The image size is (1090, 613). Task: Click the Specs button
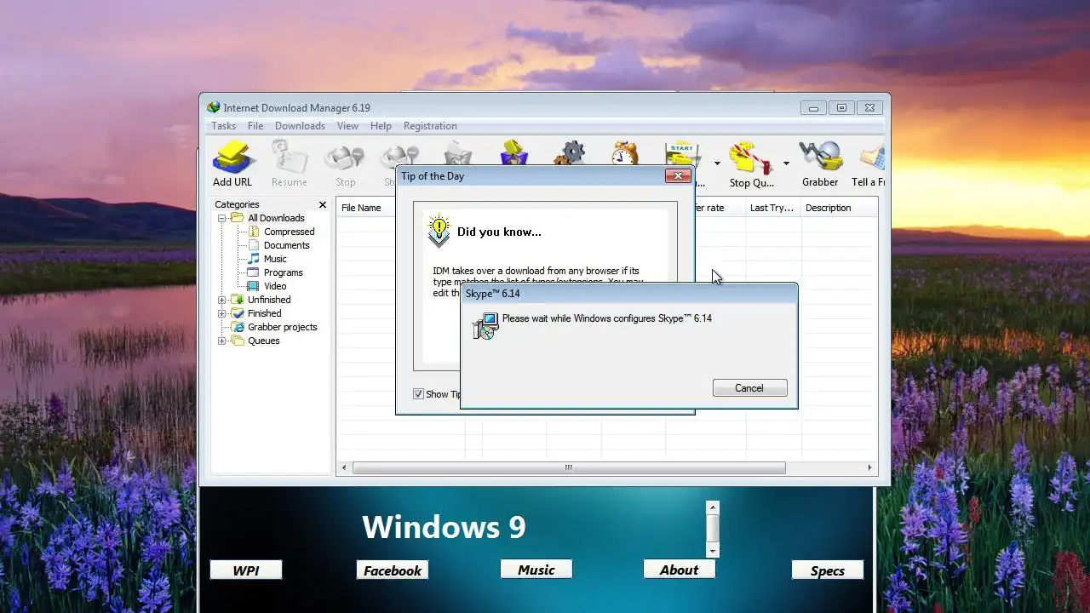tap(828, 570)
